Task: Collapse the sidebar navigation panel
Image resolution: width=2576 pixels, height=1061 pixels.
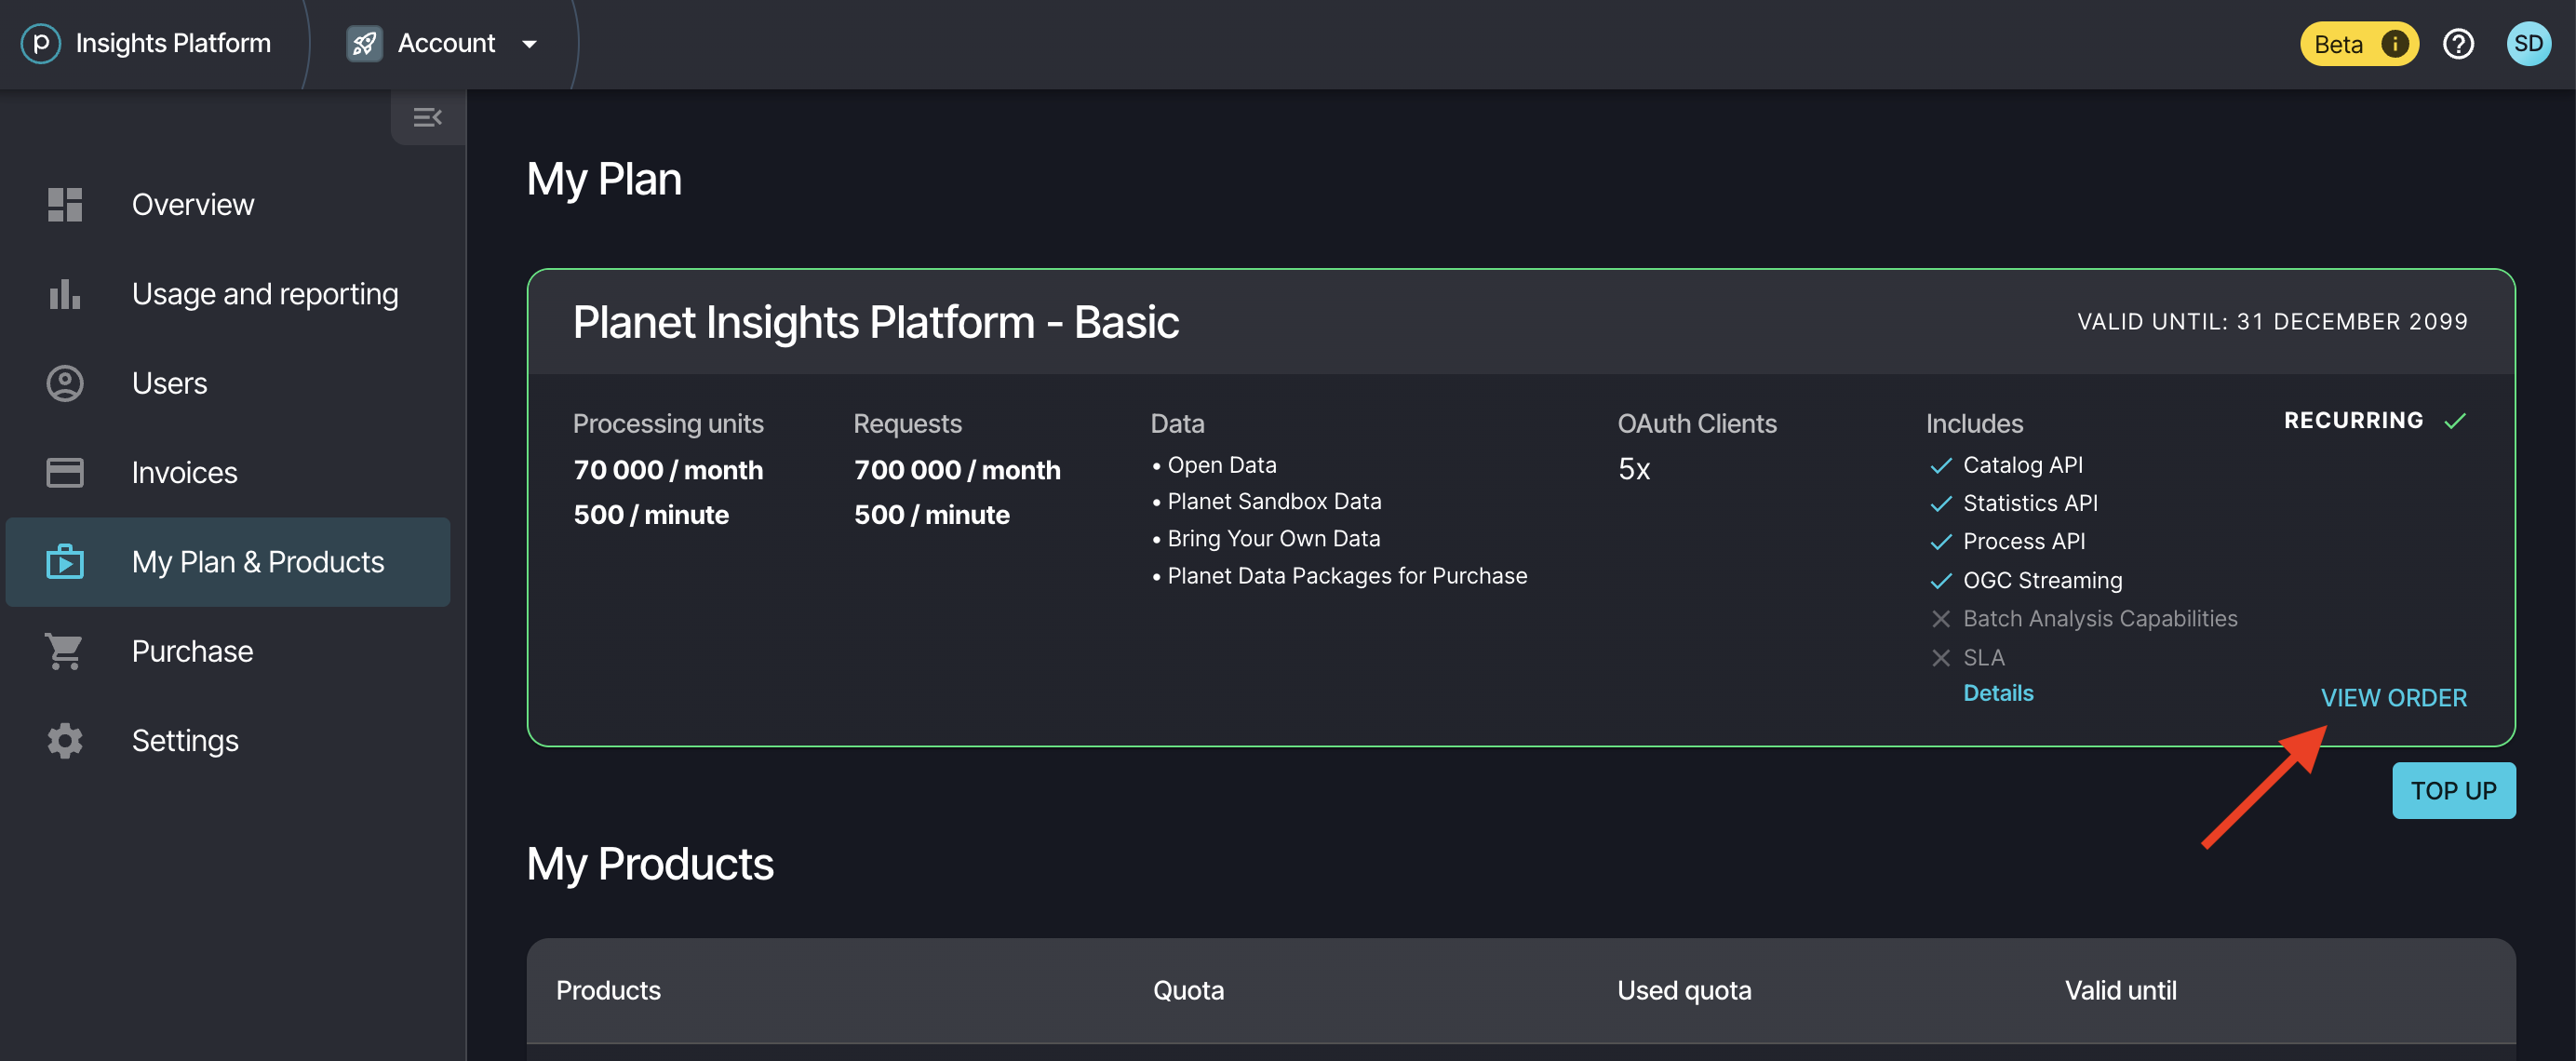Action: [427, 118]
